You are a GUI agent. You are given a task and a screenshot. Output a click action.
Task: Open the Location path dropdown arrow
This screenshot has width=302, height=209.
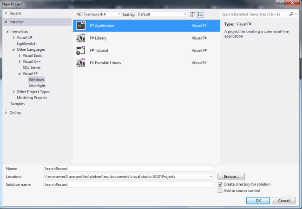(211, 177)
